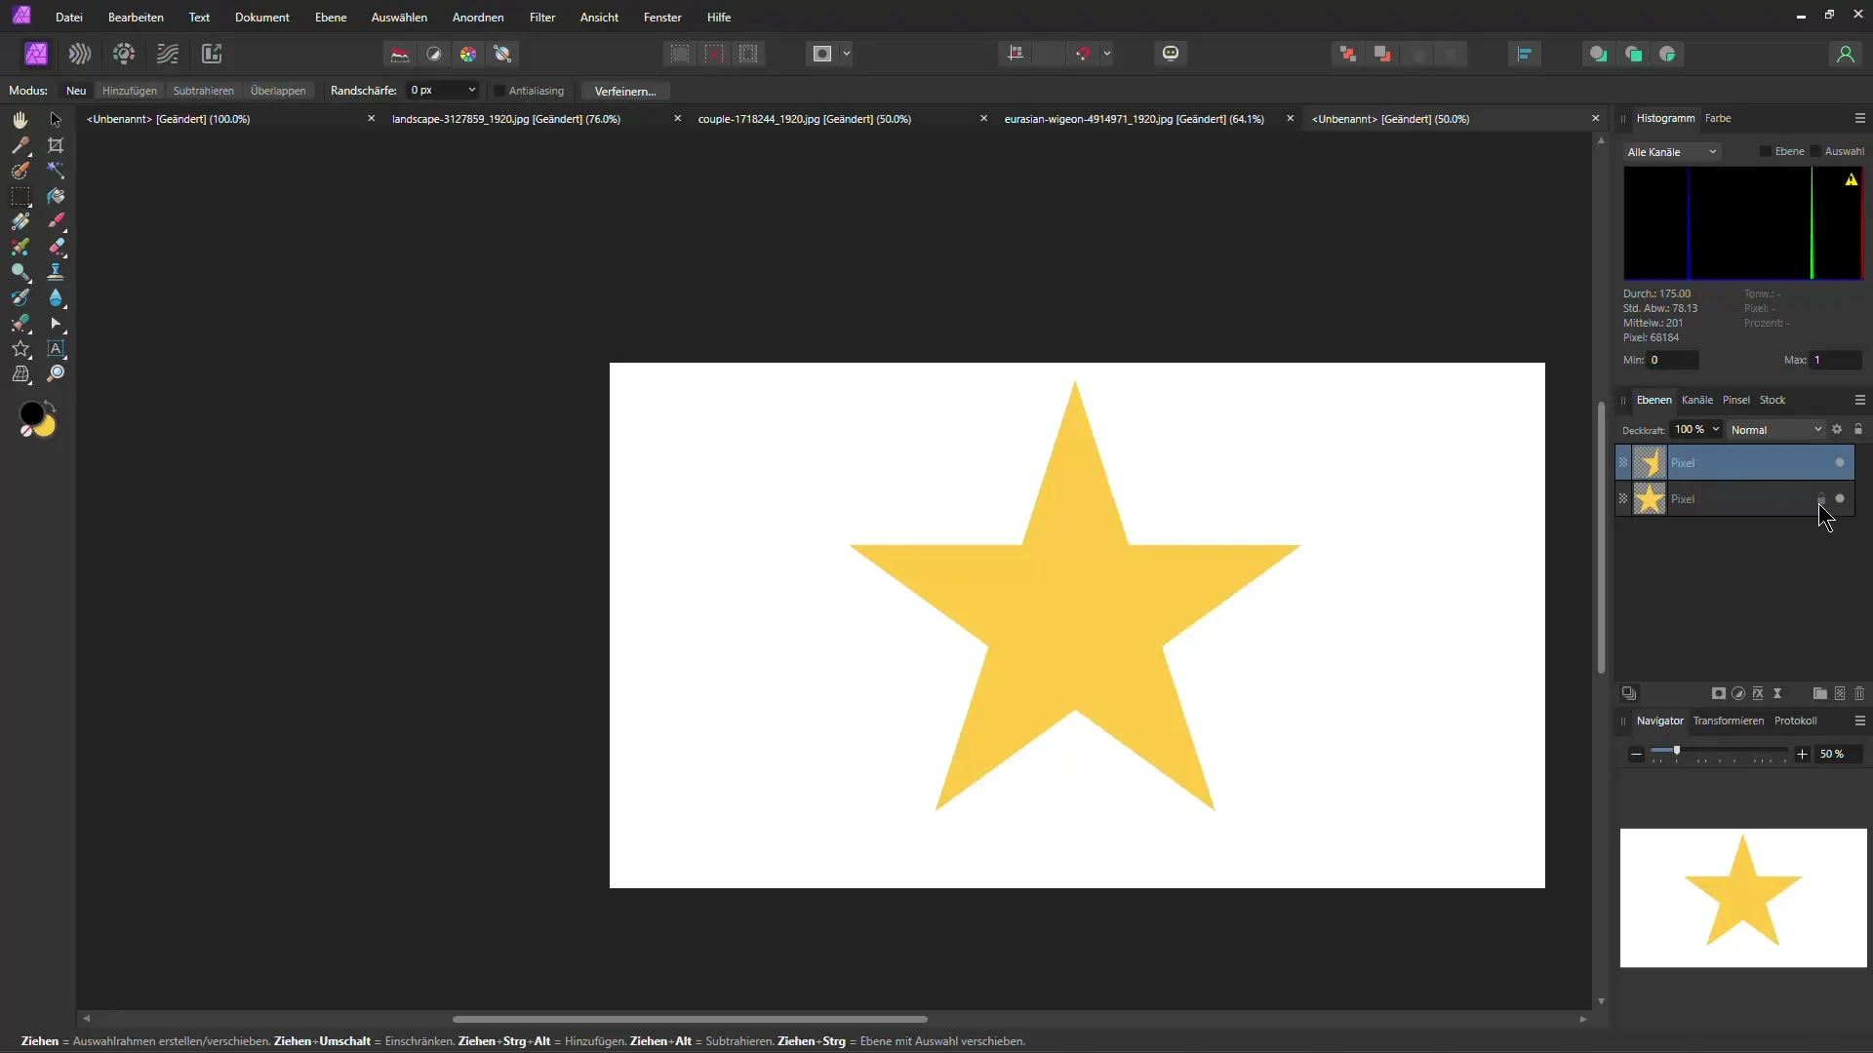Image resolution: width=1873 pixels, height=1053 pixels.
Task: Apply Auto White Balance from toolbar
Action: (503, 54)
